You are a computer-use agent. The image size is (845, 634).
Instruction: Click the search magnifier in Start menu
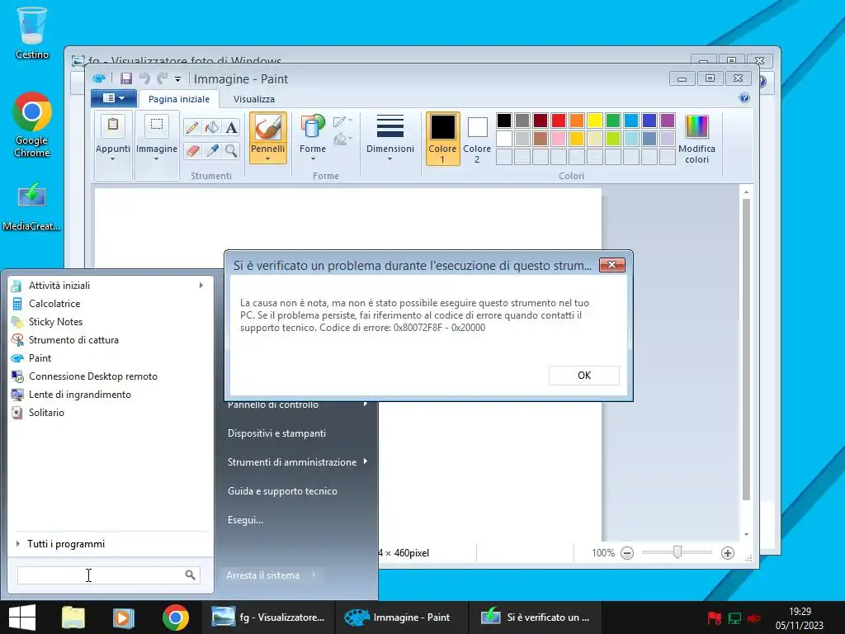pyautogui.click(x=191, y=575)
